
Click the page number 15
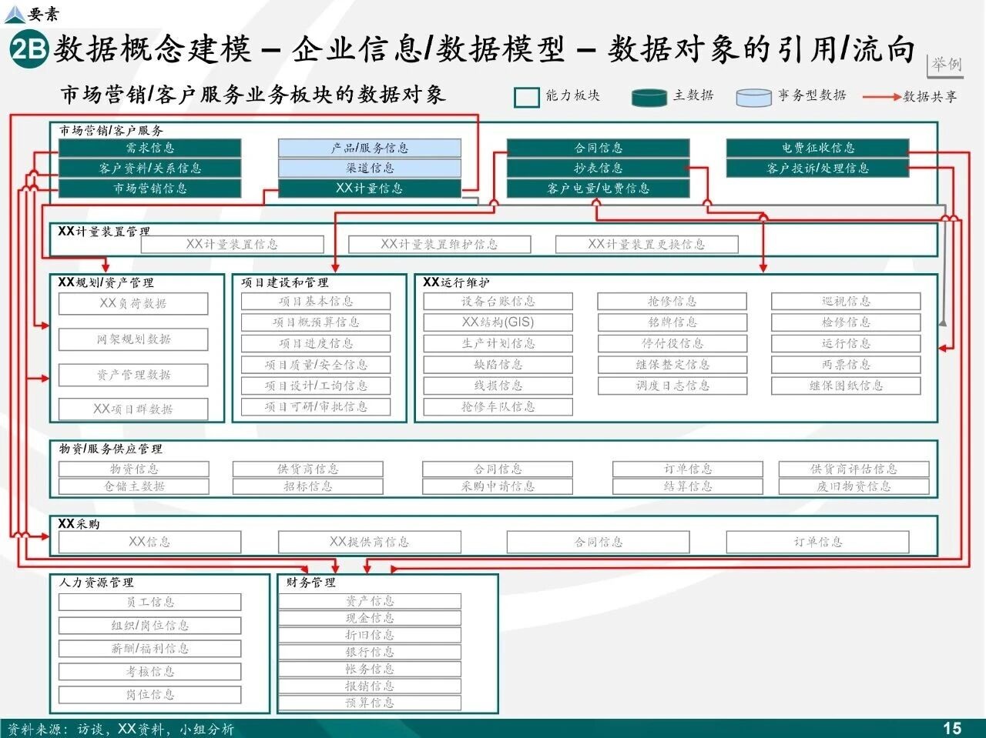tap(952, 728)
